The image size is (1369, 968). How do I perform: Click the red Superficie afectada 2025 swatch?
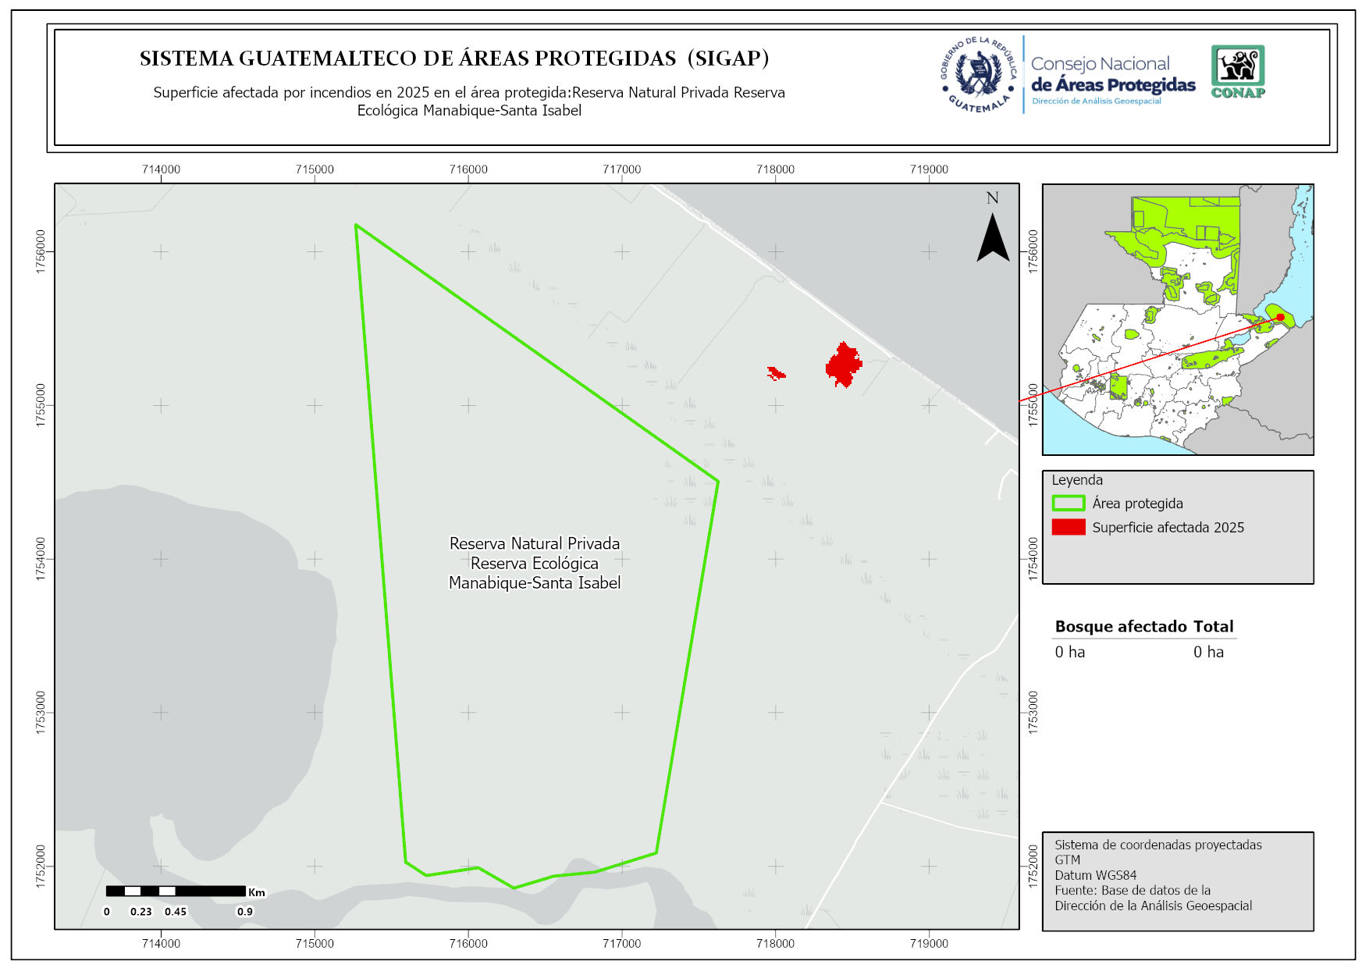[x=1068, y=527]
